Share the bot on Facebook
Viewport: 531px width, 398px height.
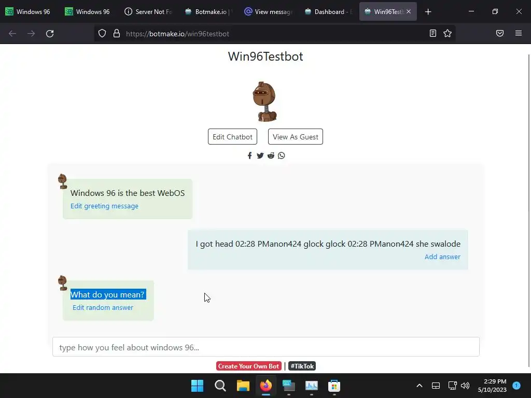(249, 155)
